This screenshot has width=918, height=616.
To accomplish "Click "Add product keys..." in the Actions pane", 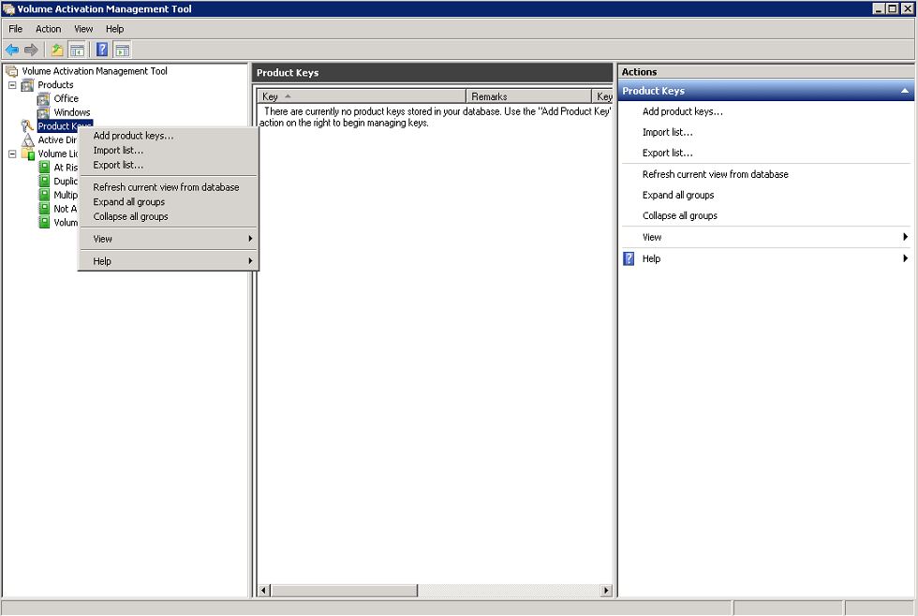I will (685, 110).
